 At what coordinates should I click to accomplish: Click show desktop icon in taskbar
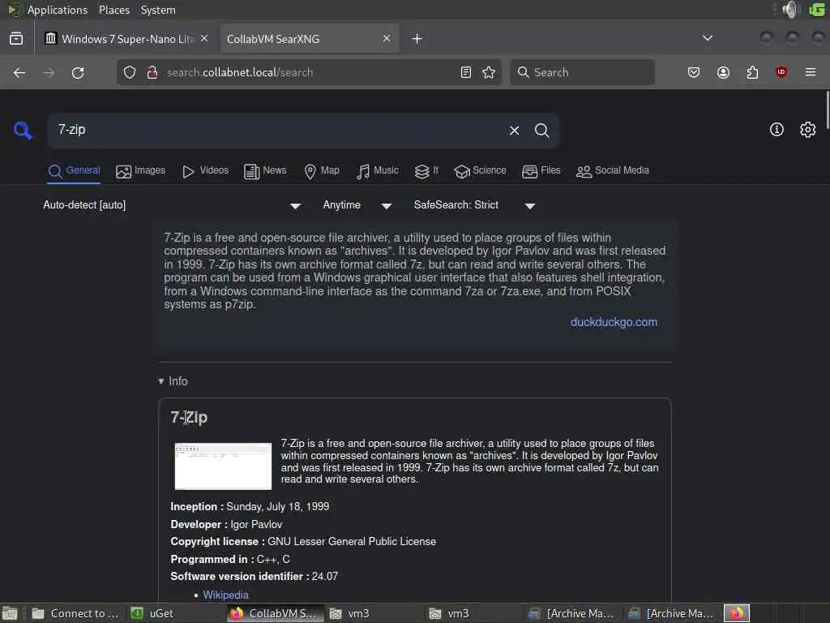[x=10, y=613]
